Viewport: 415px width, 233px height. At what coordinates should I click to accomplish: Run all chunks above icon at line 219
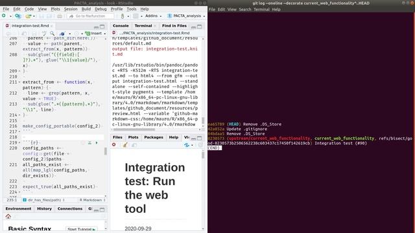89,142
